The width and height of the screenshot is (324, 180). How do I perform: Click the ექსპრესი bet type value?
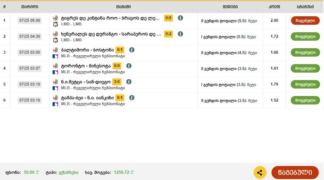pyautogui.click(x=69, y=173)
